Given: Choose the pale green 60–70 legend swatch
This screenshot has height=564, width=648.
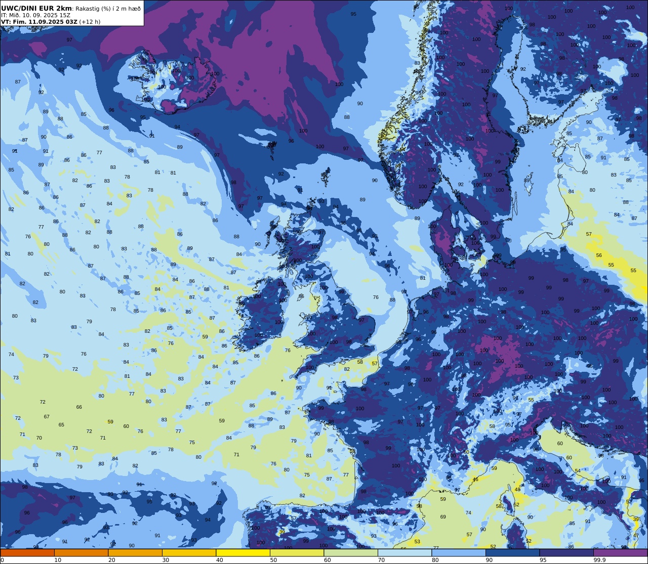Looking at the screenshot, I should (x=351, y=552).
